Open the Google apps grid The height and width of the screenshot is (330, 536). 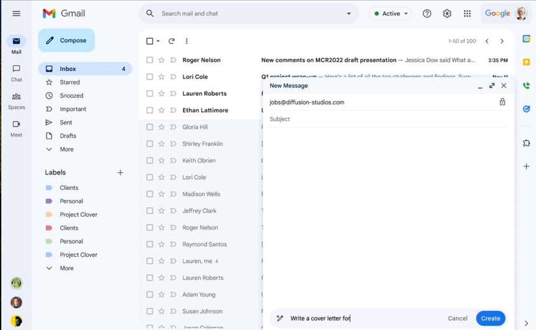point(467,14)
